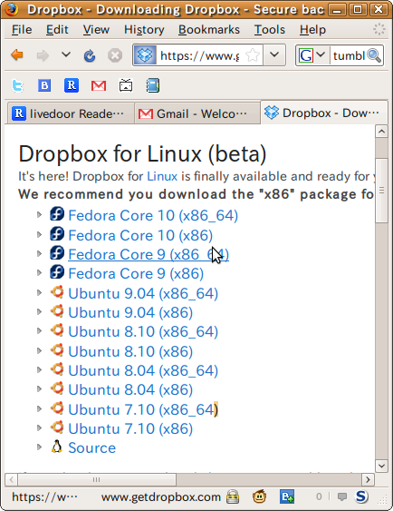This screenshot has width=393, height=511.
Task: Expand the Source entry triangle
Action: [x=39, y=447]
